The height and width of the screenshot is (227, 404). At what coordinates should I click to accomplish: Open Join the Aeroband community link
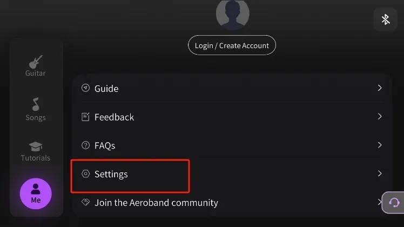[x=156, y=203]
